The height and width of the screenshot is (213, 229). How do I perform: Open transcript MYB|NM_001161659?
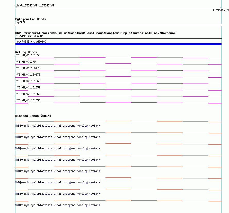coord(28,87)
